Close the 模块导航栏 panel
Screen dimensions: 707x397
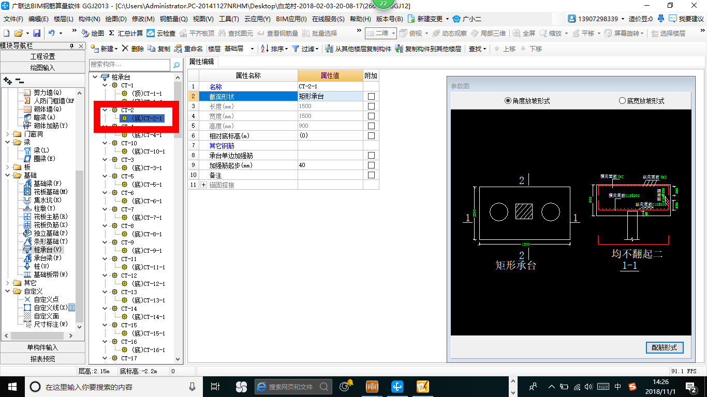80,46
